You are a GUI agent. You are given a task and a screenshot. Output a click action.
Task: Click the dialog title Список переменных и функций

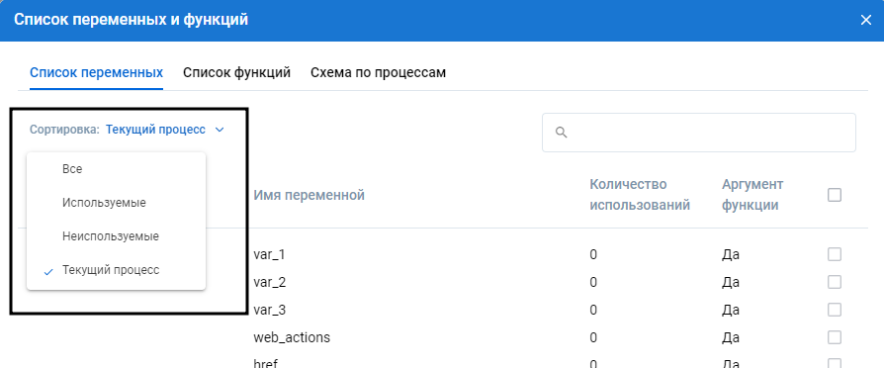131,21
